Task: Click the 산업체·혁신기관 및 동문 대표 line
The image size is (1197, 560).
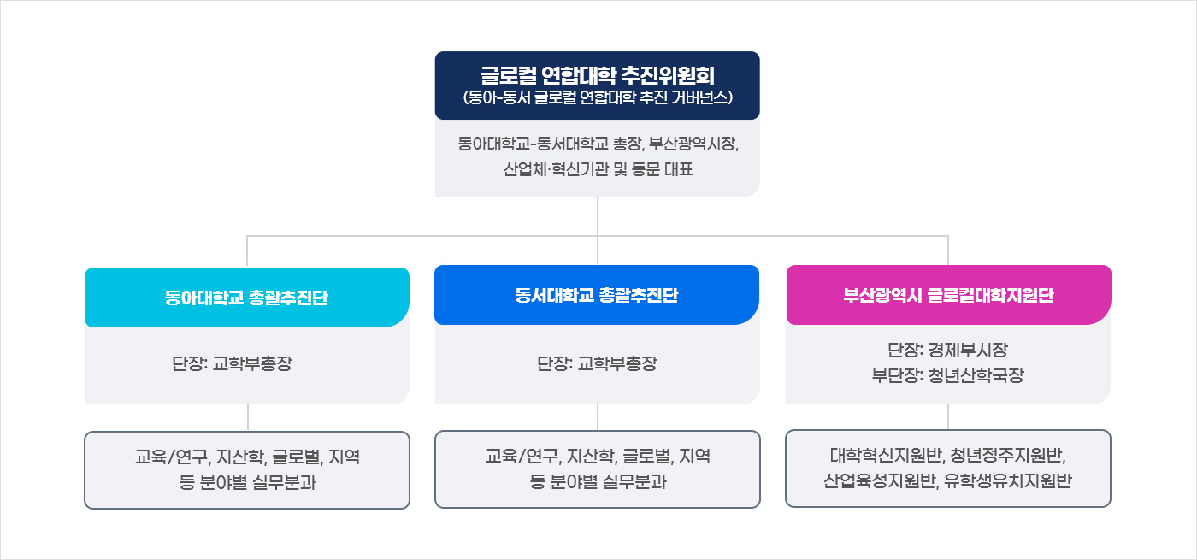Action: pos(597,169)
